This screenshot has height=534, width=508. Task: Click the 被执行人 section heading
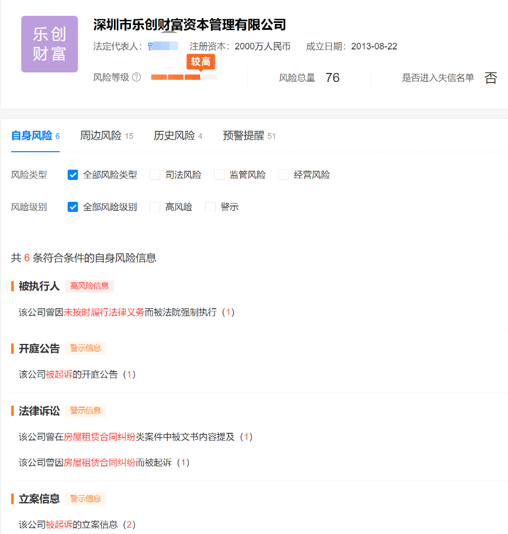tap(39, 286)
